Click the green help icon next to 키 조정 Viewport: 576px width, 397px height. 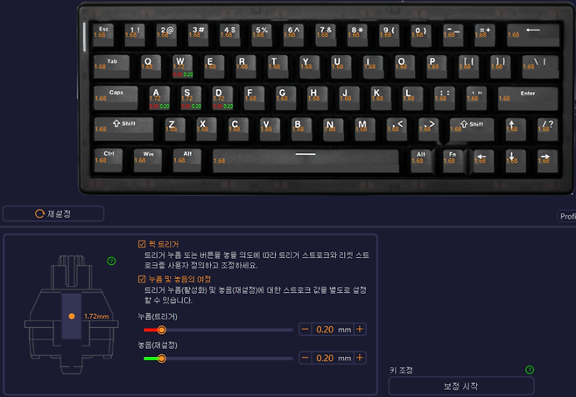(530, 370)
